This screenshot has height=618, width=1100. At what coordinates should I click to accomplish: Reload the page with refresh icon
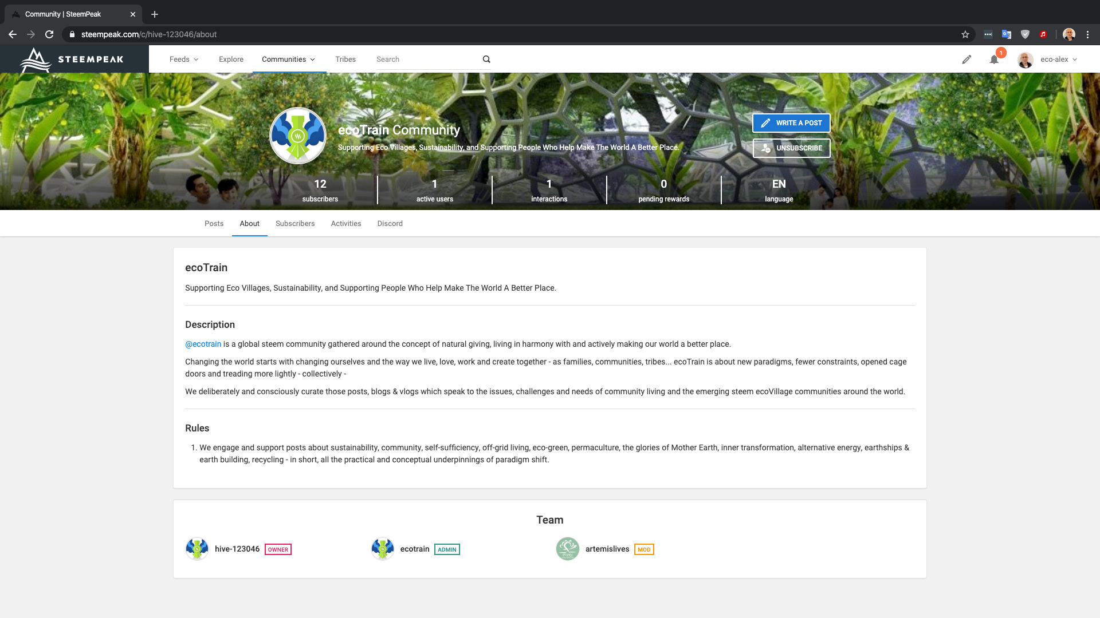click(49, 34)
